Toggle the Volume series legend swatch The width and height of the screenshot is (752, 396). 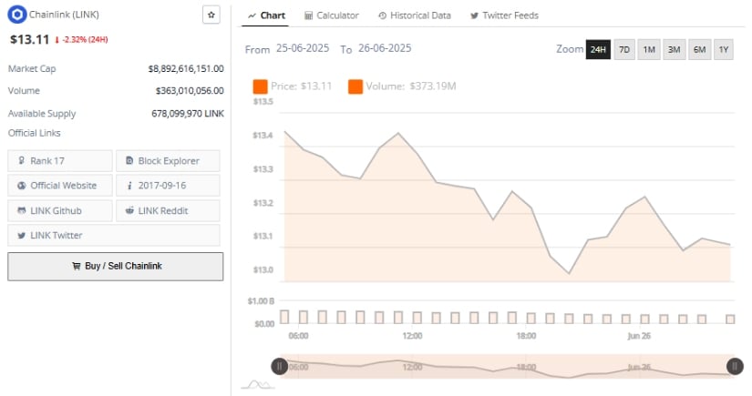(x=355, y=86)
